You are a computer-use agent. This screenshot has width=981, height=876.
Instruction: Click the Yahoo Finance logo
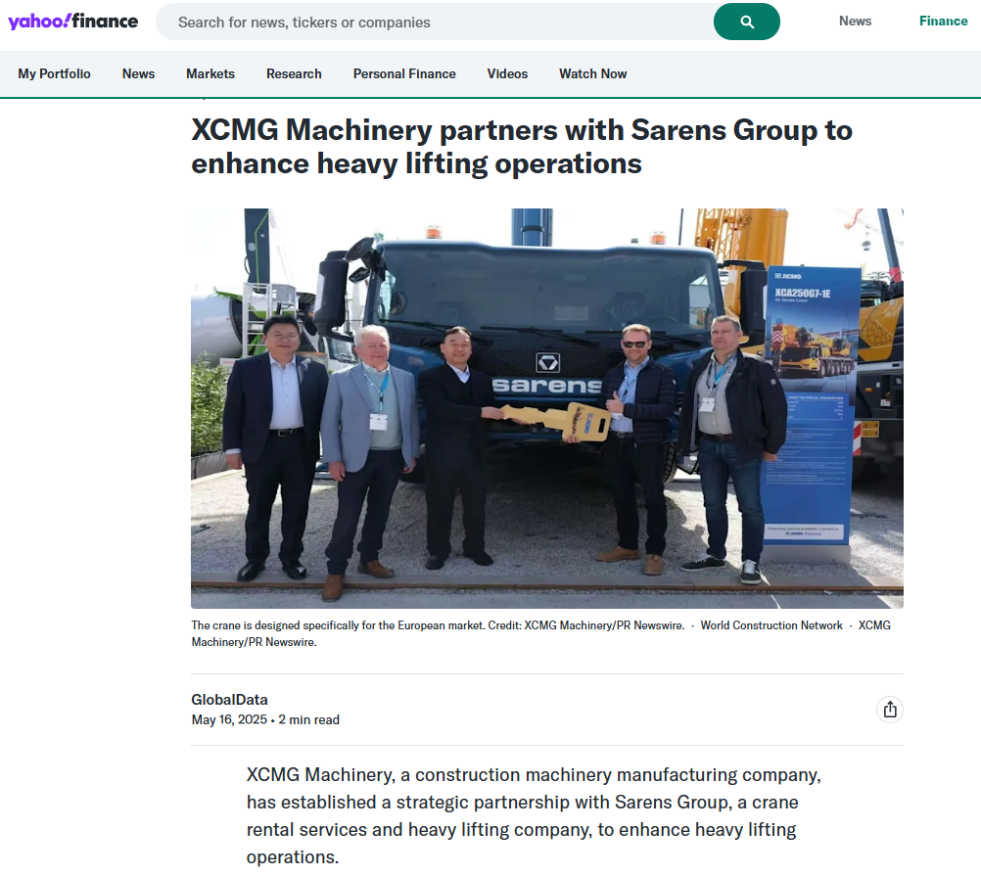click(73, 22)
